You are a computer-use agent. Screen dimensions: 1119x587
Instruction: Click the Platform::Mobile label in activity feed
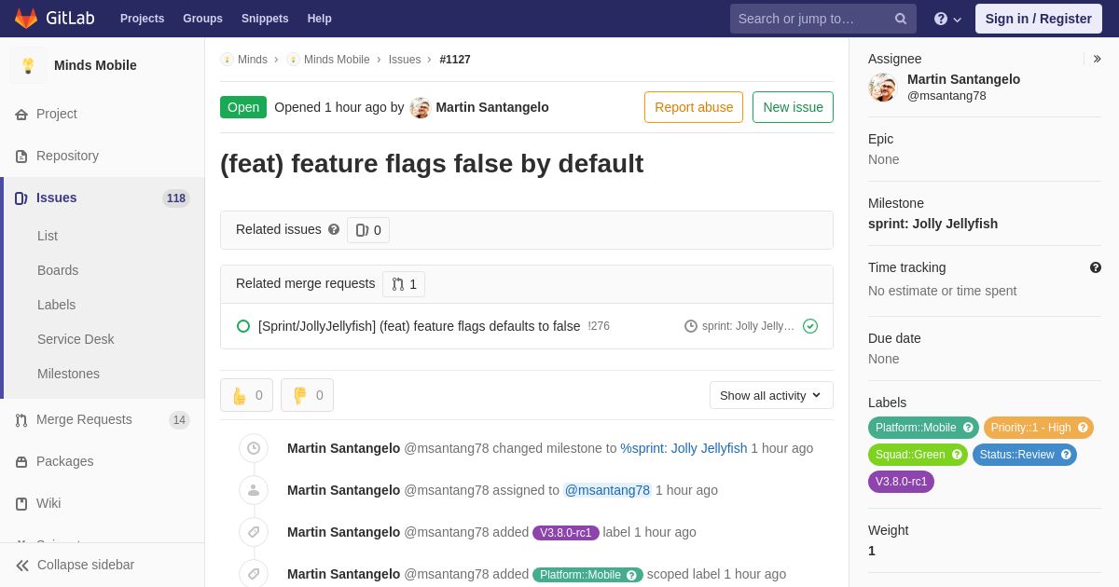pyautogui.click(x=587, y=575)
